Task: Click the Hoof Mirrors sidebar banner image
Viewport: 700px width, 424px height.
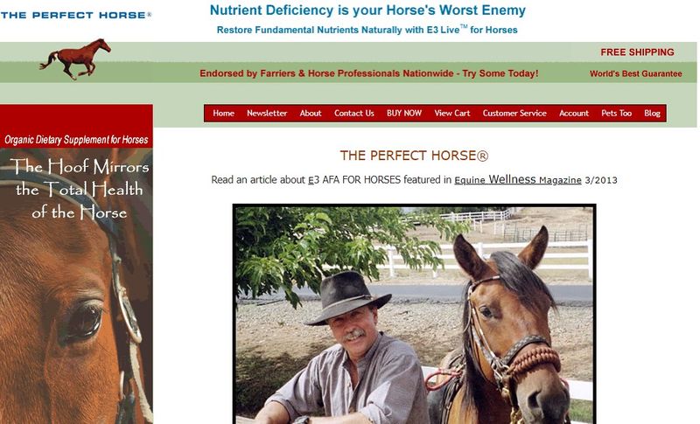Action: pos(76,286)
